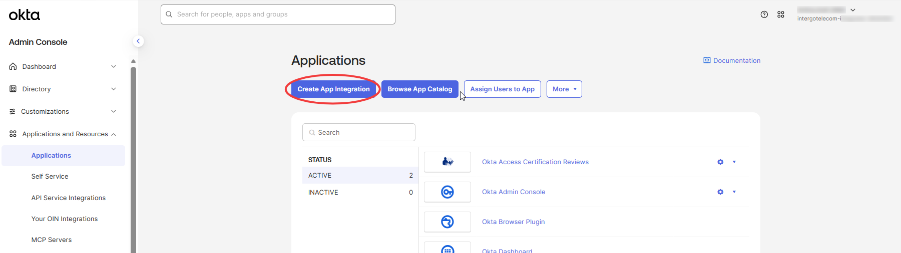
Task: Click Create App Integration button
Action: 333,89
